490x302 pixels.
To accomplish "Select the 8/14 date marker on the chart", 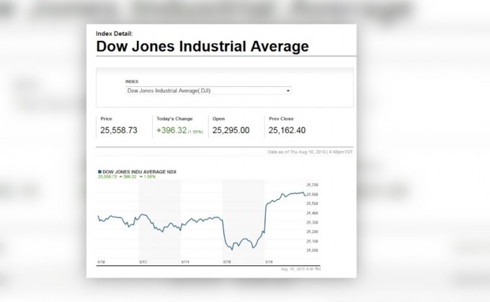I will [185, 261].
